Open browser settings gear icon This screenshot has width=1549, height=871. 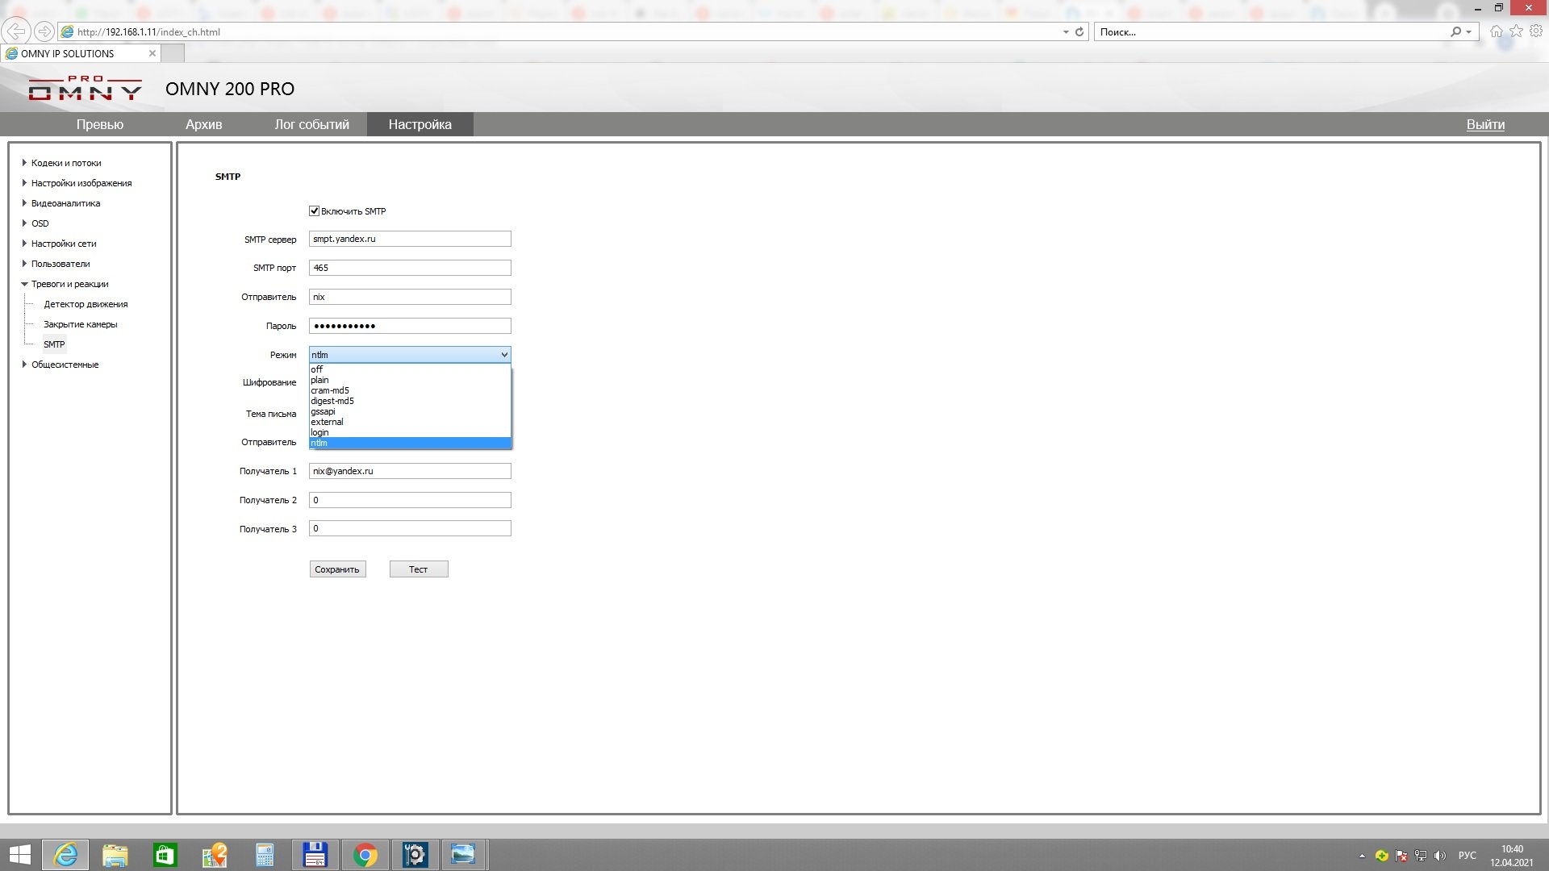point(1535,31)
